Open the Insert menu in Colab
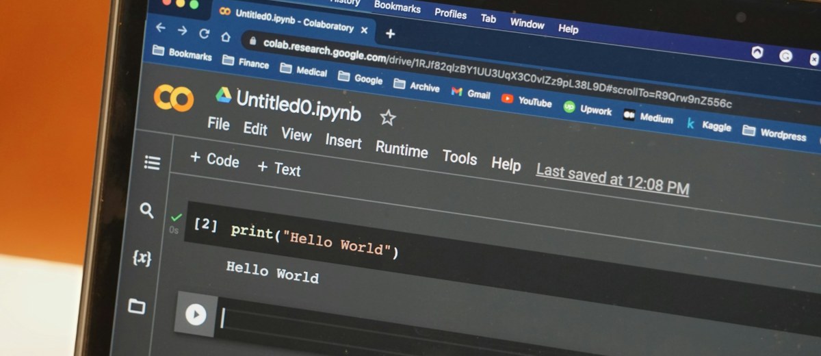 (343, 141)
